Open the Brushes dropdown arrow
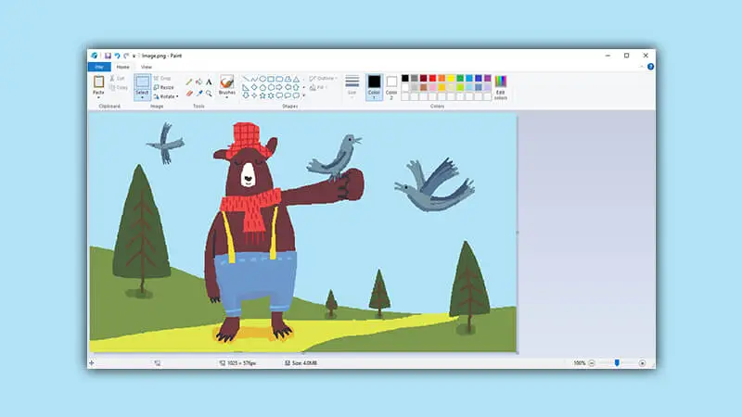 [x=226, y=97]
